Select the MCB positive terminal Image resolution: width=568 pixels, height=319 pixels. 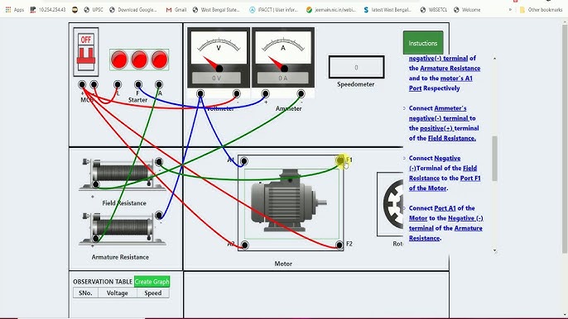pyautogui.click(x=82, y=84)
